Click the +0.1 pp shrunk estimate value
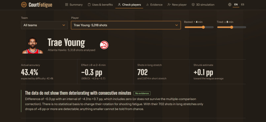The width and height of the screenshot is (266, 122). coord(203,72)
